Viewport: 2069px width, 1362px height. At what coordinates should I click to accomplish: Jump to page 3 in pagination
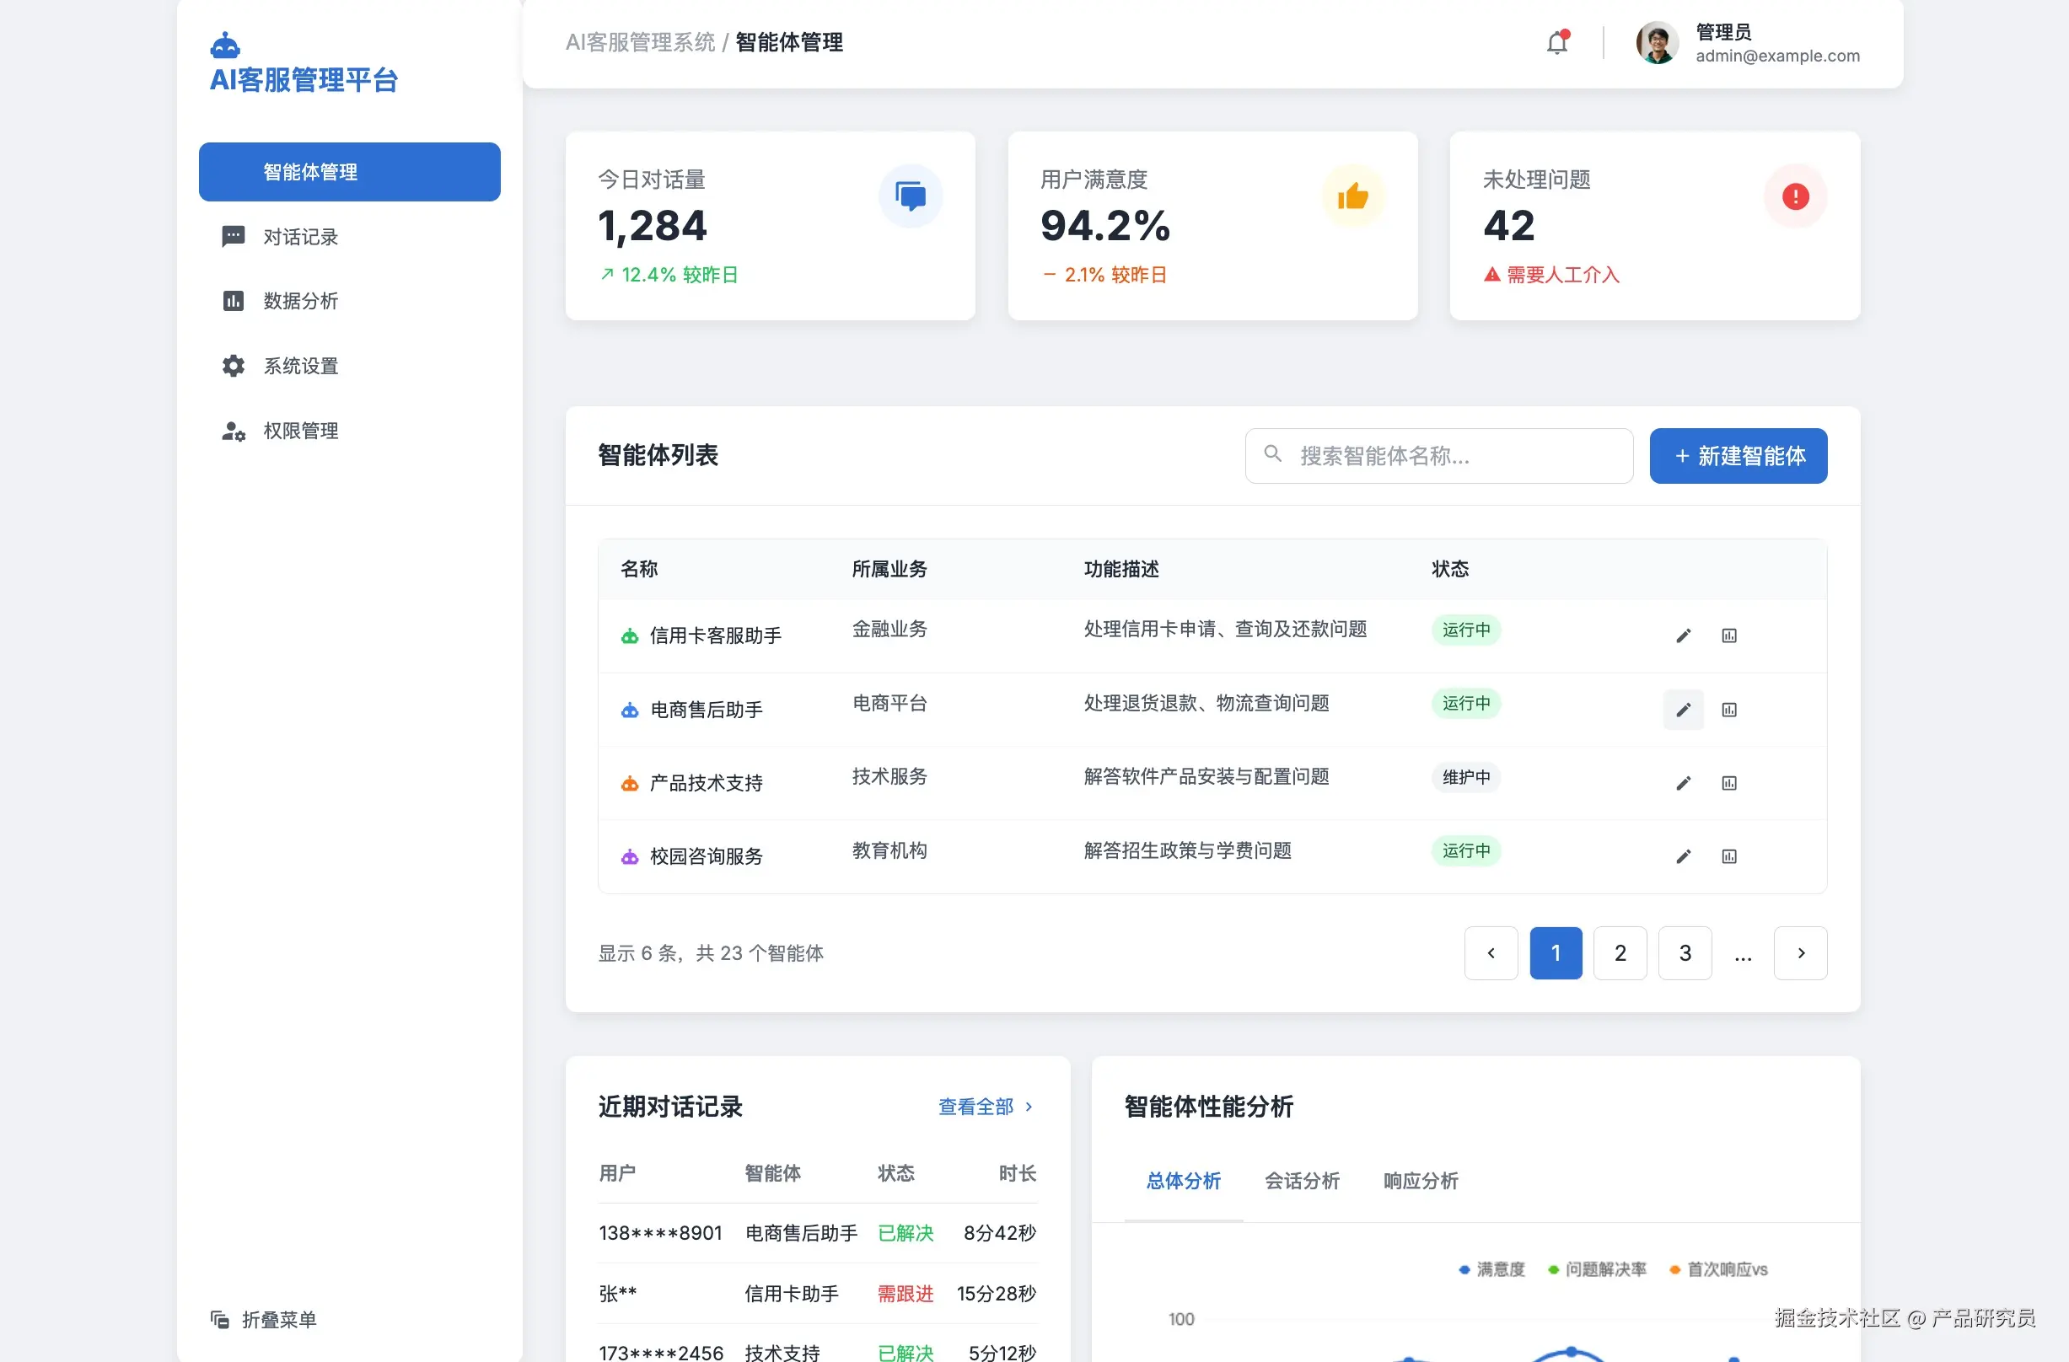[1685, 952]
